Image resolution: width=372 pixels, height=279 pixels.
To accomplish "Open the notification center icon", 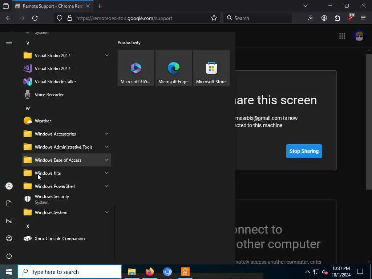I will point(360,272).
